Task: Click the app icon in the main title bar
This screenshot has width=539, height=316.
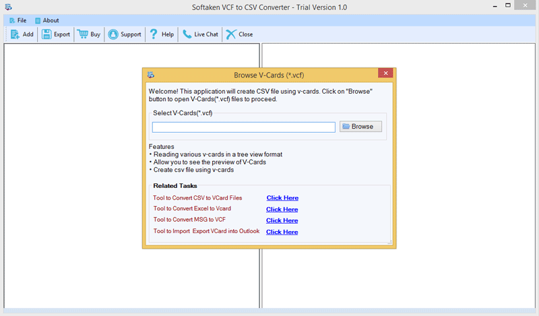Action: pyautogui.click(x=8, y=7)
